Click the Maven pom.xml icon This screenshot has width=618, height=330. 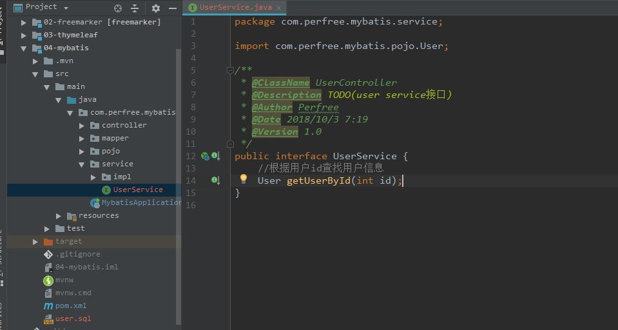point(48,306)
